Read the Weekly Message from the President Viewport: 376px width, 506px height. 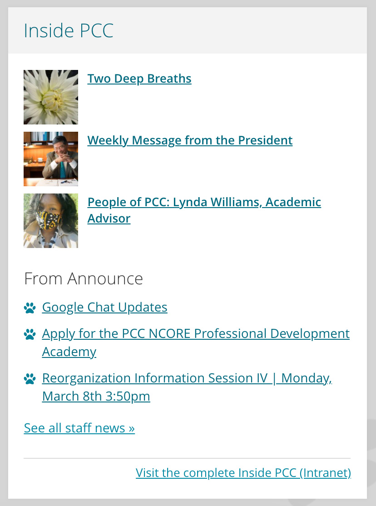click(x=190, y=140)
